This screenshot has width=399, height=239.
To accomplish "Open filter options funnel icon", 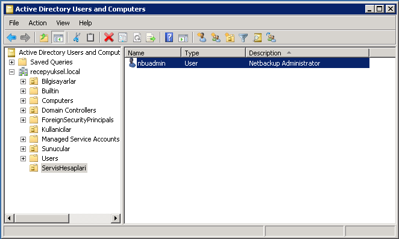I will (x=243, y=38).
